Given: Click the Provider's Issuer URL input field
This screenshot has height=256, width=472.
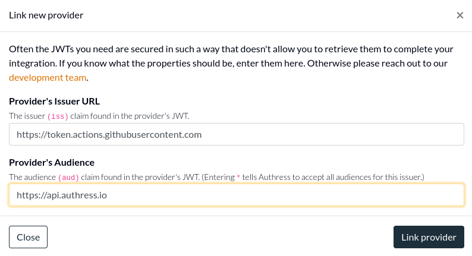Looking at the screenshot, I should (x=236, y=134).
